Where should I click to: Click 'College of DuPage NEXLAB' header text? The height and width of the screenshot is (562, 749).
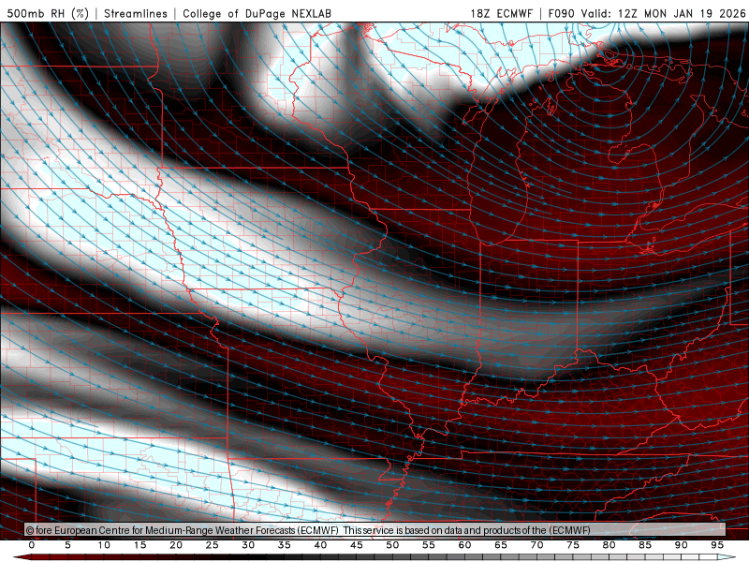257,13
